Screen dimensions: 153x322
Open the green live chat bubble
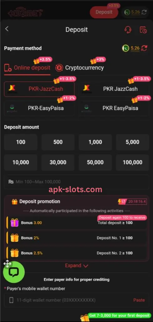click(14, 272)
